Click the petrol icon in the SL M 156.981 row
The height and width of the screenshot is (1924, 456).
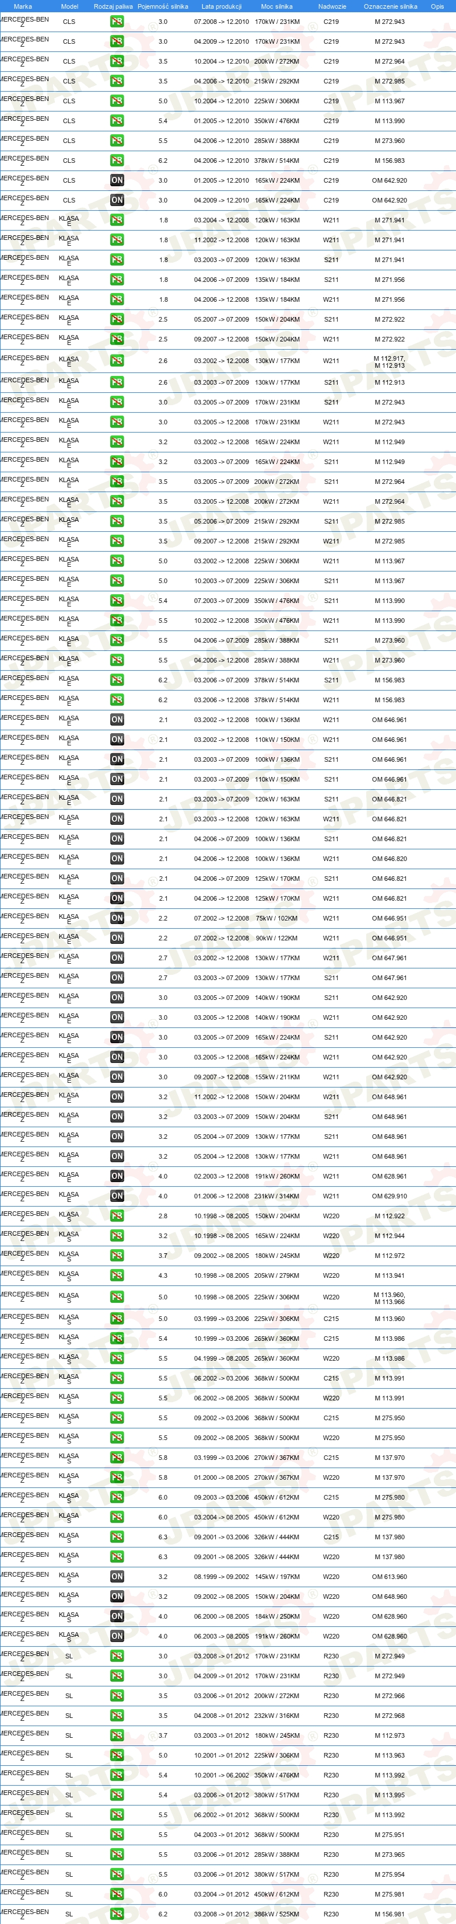[x=117, y=1914]
